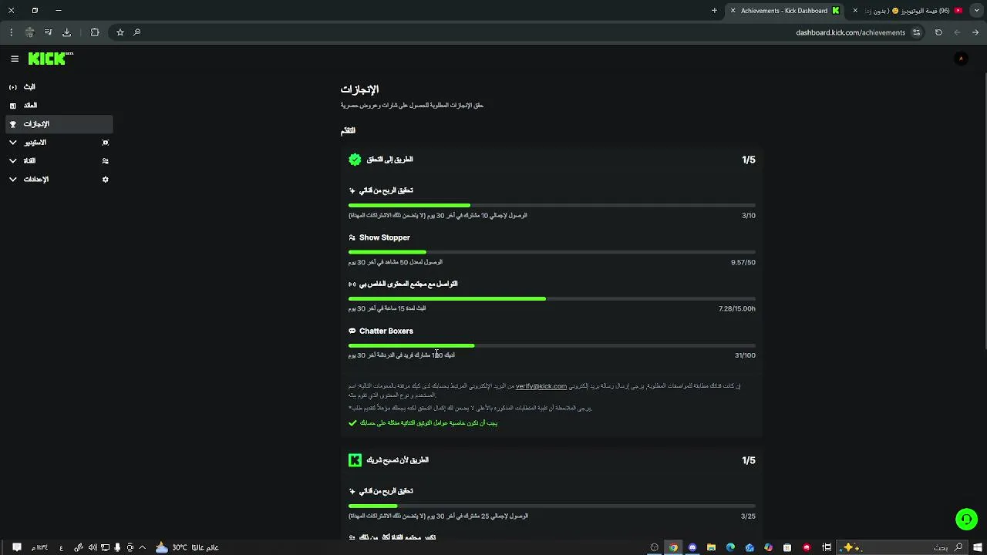Open the Kick sidebar hamburger menu
The height and width of the screenshot is (555, 987).
coord(15,59)
